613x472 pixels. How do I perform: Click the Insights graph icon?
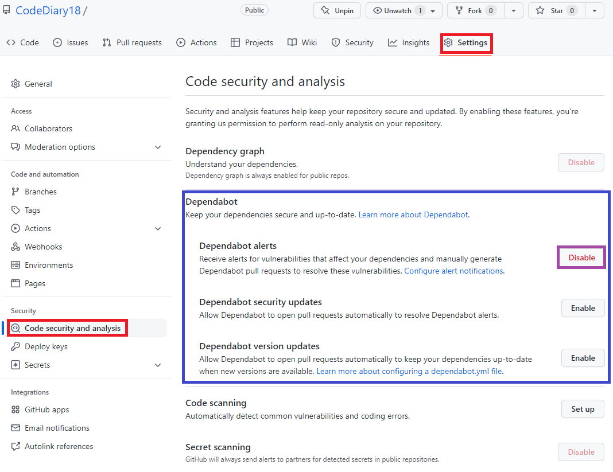(x=393, y=42)
